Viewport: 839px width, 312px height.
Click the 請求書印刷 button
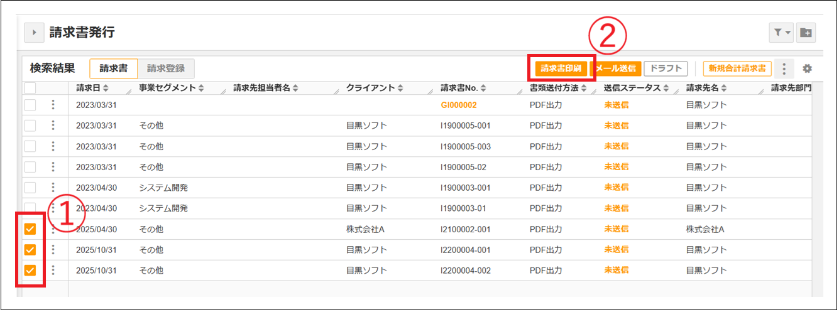[561, 68]
